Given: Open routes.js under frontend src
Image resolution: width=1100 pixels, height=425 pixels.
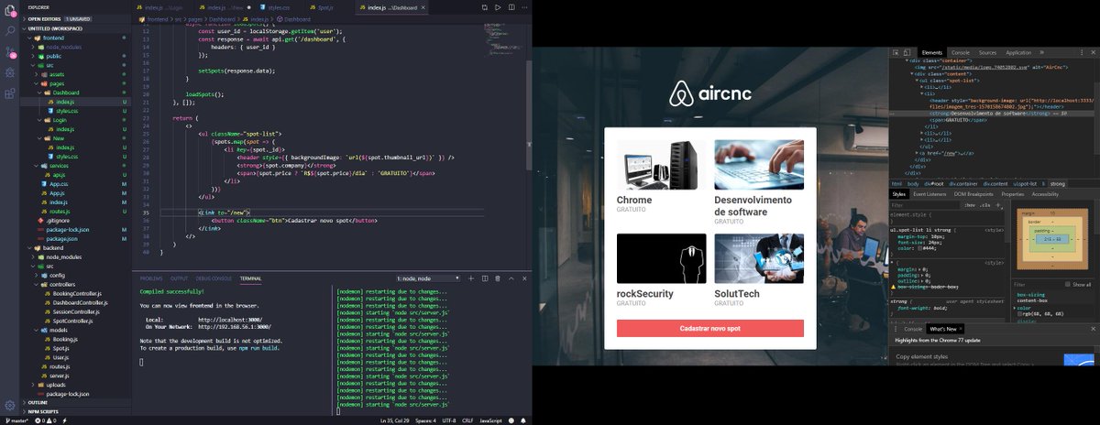Looking at the screenshot, I should (x=59, y=212).
